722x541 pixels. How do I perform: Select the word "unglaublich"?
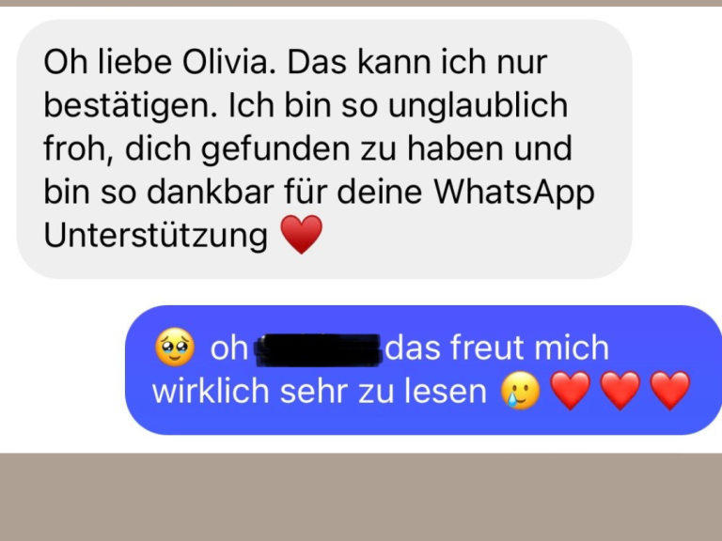(478, 106)
